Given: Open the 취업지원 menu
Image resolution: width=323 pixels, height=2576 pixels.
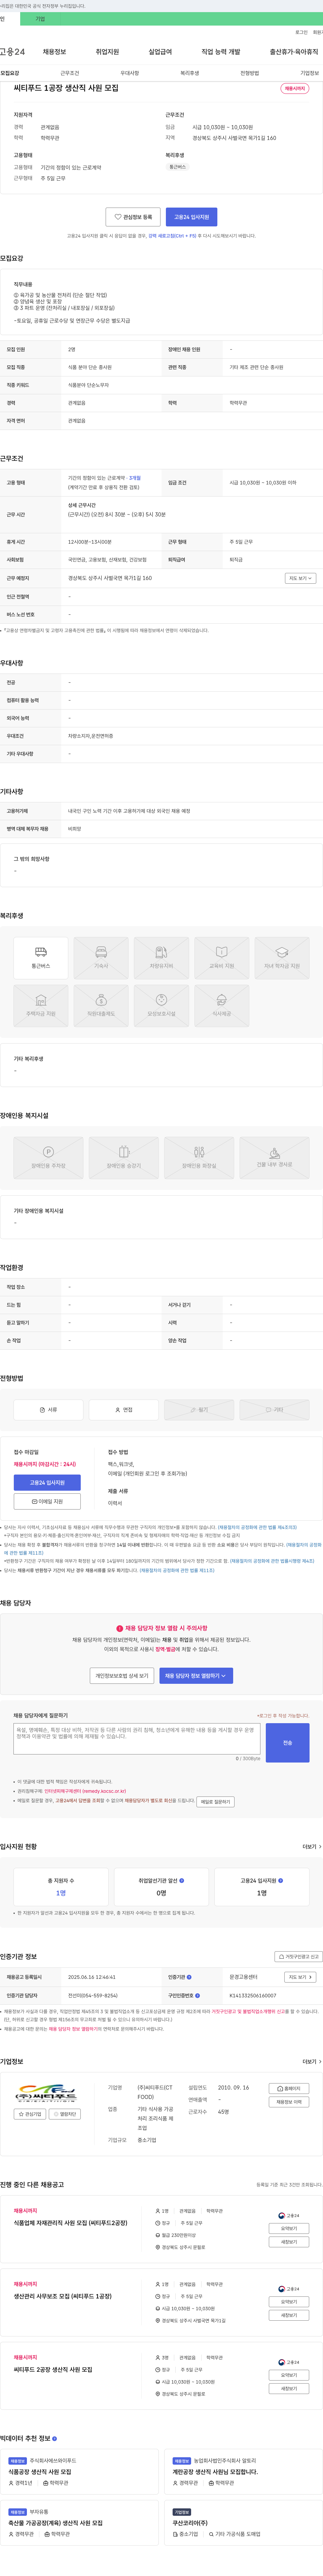Looking at the screenshot, I should click(x=107, y=52).
